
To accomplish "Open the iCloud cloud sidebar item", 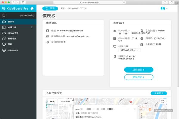I will (18, 33).
